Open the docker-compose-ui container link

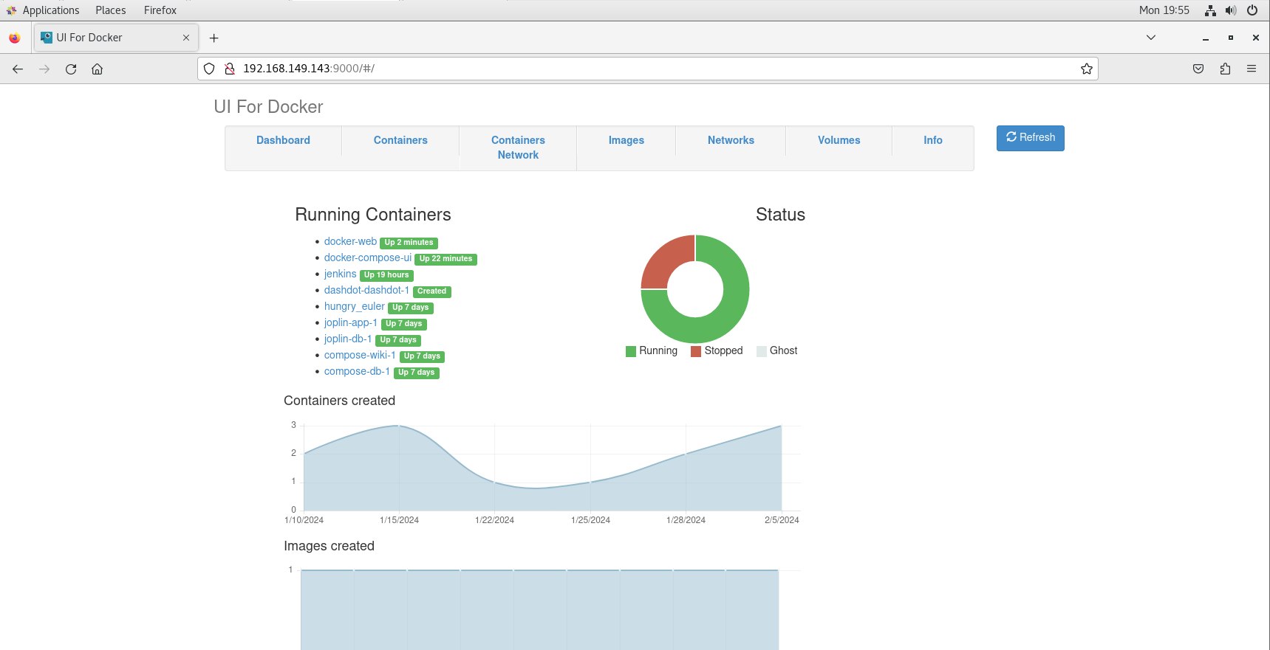tap(368, 257)
